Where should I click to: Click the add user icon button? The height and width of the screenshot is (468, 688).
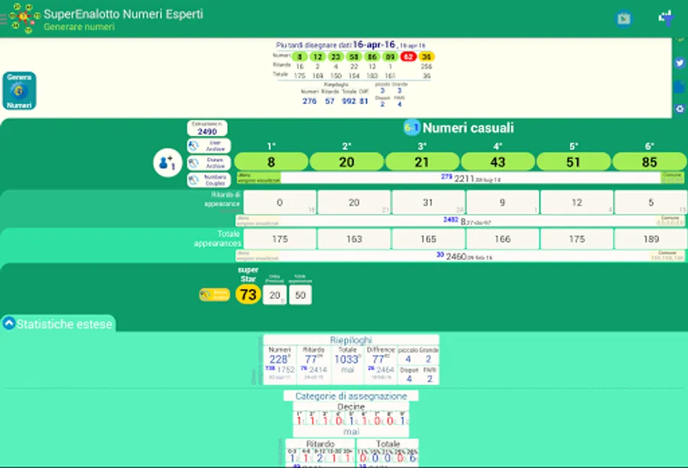click(x=167, y=163)
